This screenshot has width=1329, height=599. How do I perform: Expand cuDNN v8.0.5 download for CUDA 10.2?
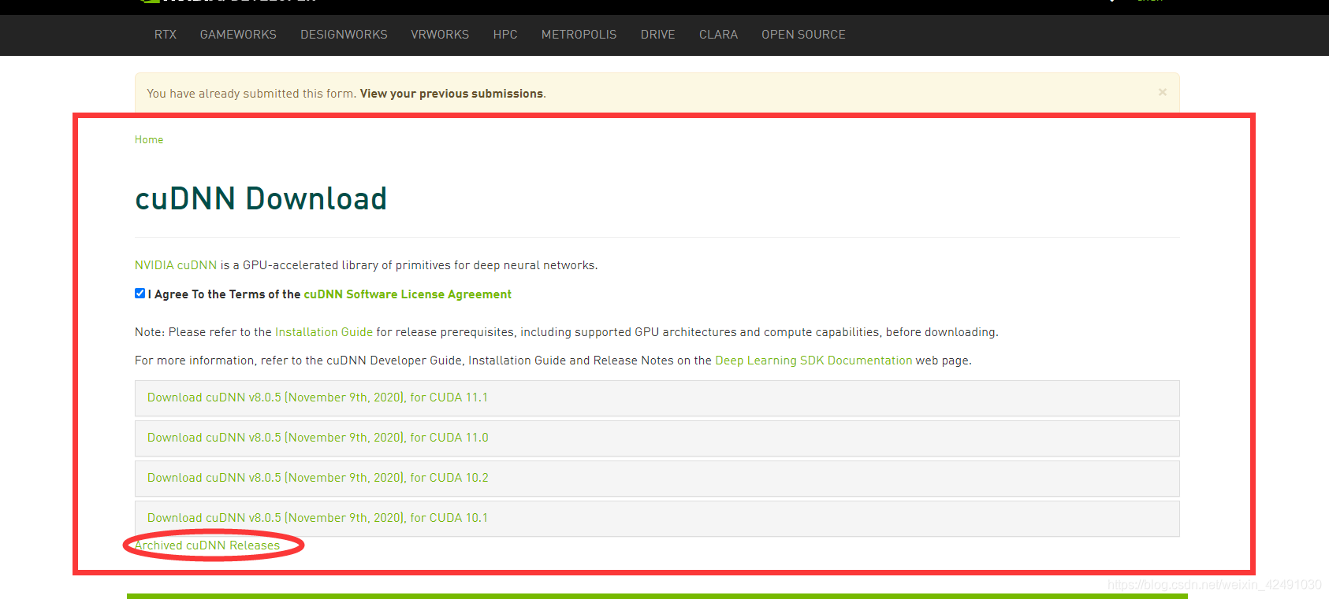coord(657,479)
